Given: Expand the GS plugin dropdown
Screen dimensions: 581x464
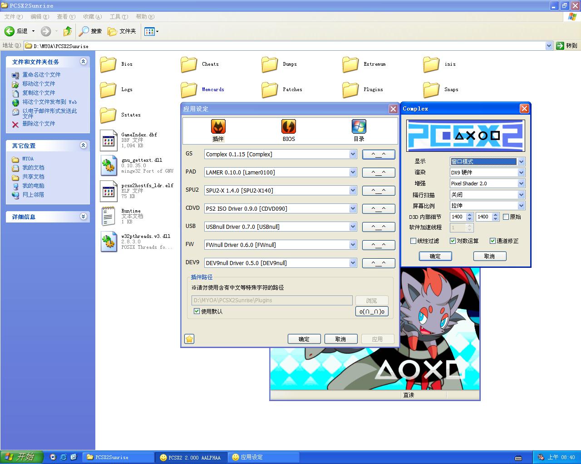Looking at the screenshot, I should pyautogui.click(x=353, y=154).
